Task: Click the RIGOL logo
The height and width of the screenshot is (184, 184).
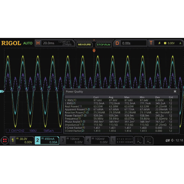Action: coord(11,43)
